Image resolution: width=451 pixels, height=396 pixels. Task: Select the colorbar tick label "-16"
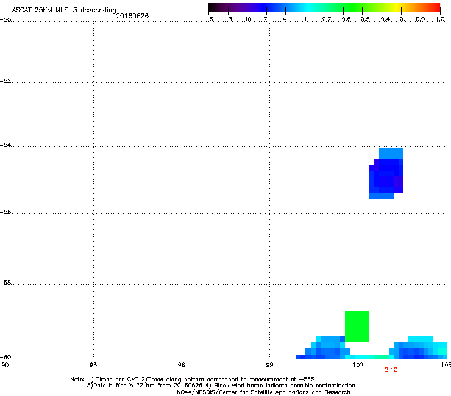click(x=207, y=19)
